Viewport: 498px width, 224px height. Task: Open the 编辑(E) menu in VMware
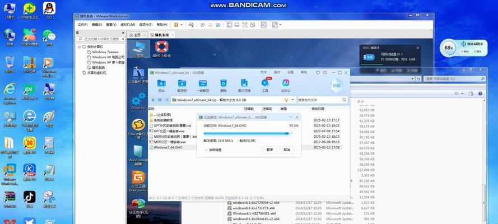[x=97, y=25]
